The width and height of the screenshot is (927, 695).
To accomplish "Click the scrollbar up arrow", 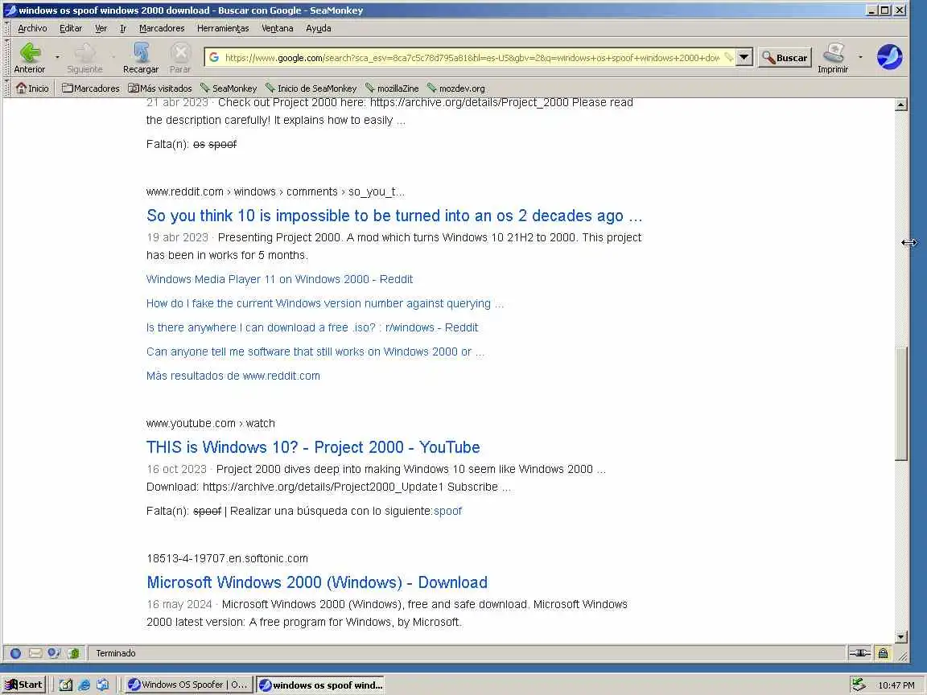I will [x=901, y=105].
